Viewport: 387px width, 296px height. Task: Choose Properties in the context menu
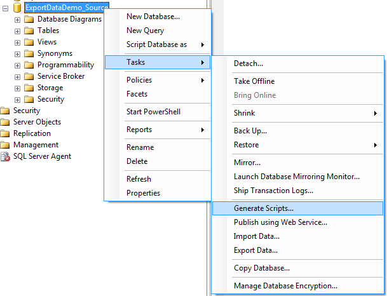tap(143, 193)
